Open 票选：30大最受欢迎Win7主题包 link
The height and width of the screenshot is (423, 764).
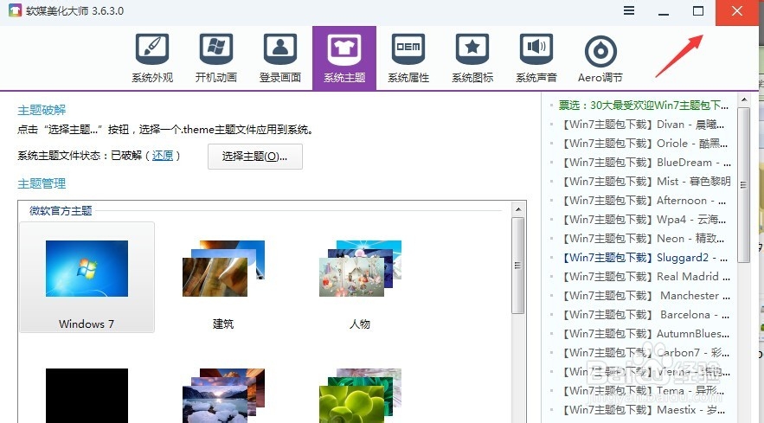(x=643, y=106)
